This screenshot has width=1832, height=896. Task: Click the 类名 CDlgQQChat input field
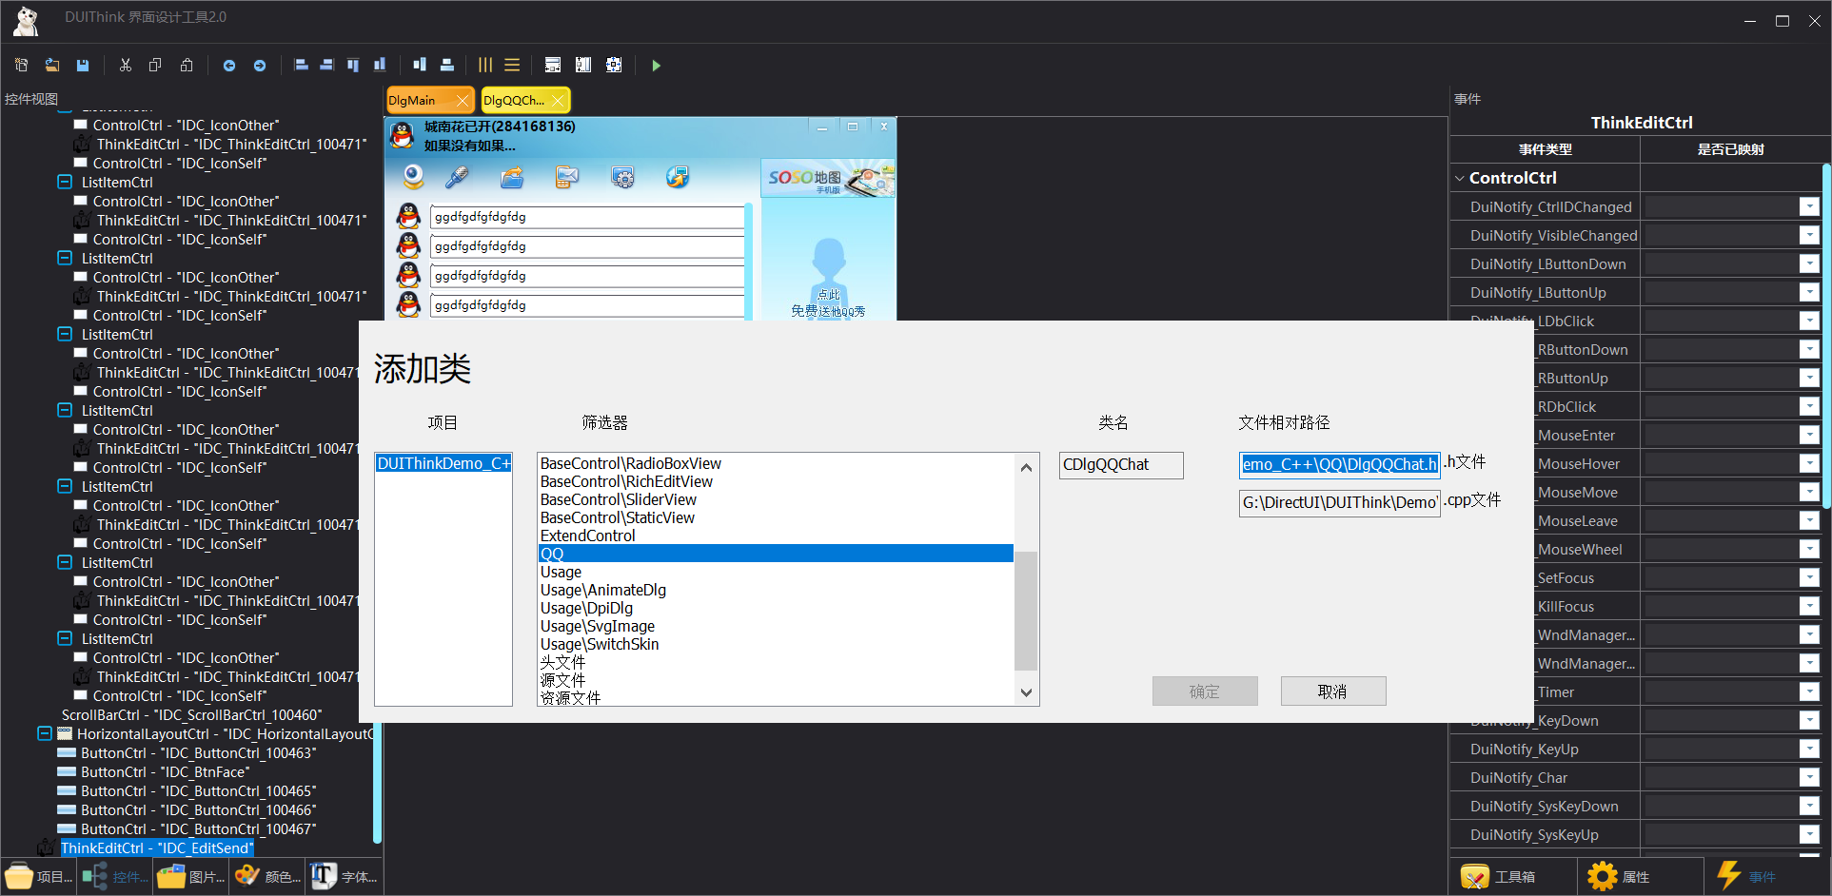click(1121, 465)
